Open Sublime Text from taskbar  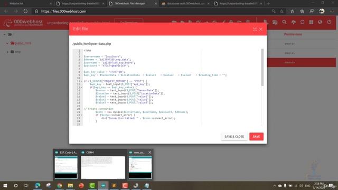[114, 185]
